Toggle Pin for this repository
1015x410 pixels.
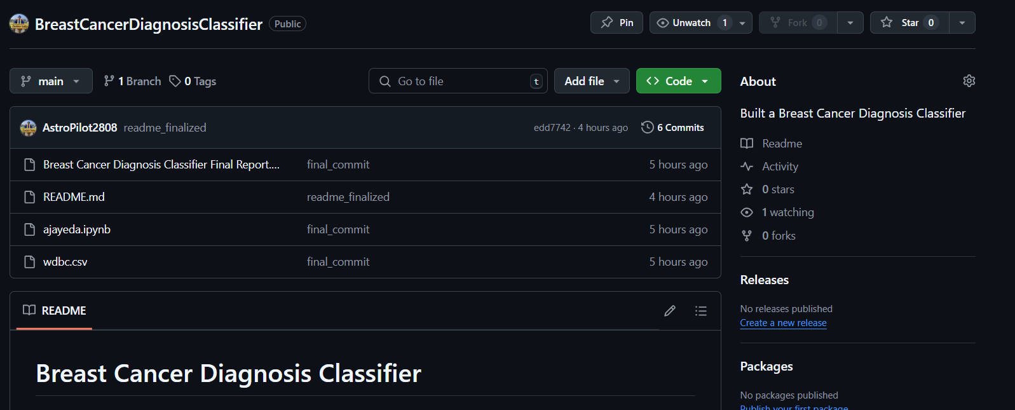[616, 23]
